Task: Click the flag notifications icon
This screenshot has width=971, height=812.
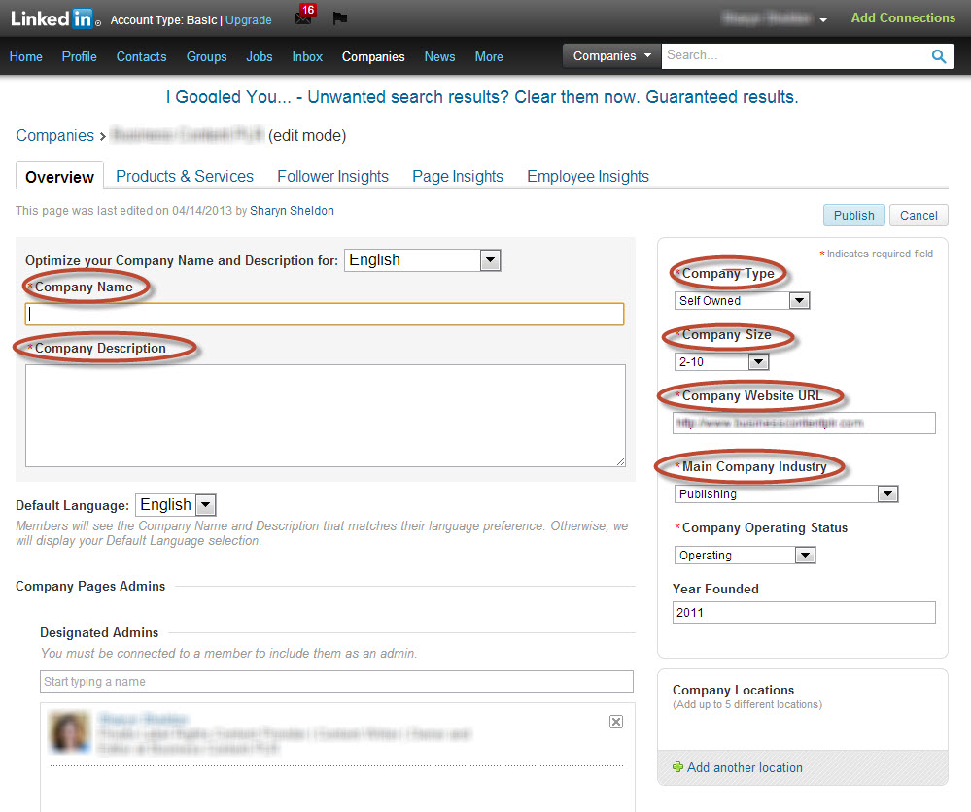Action: click(x=339, y=18)
